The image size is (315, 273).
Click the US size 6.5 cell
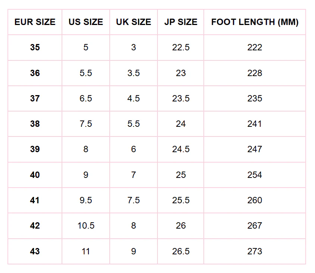(x=86, y=98)
